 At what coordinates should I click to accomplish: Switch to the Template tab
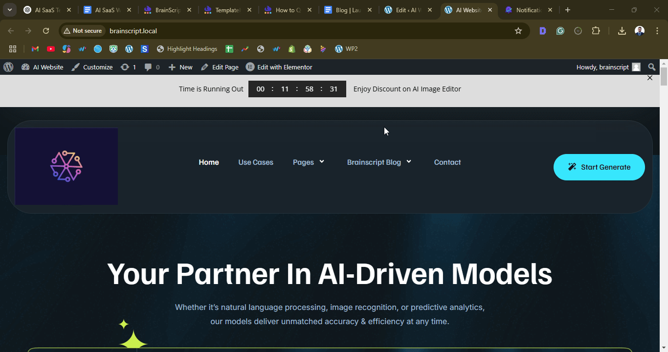(228, 10)
